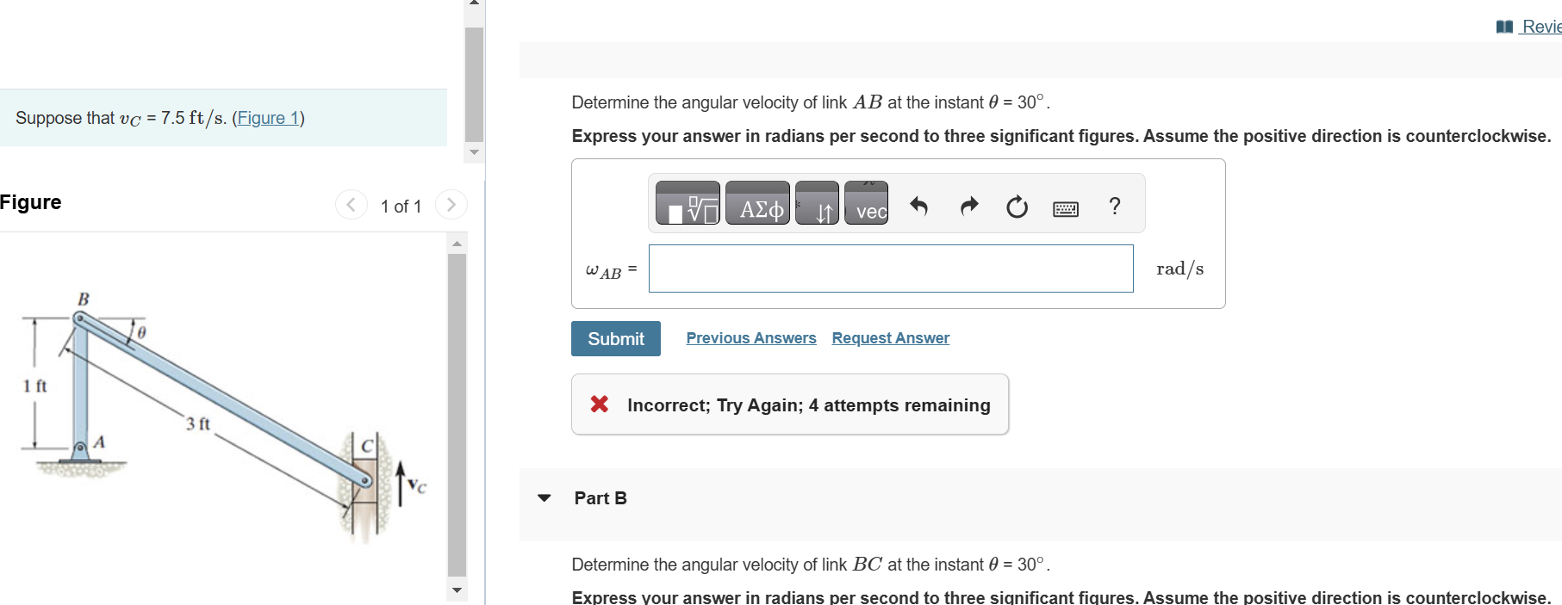Collapse the Part B section
This screenshot has height=605, width=1562.
544,497
